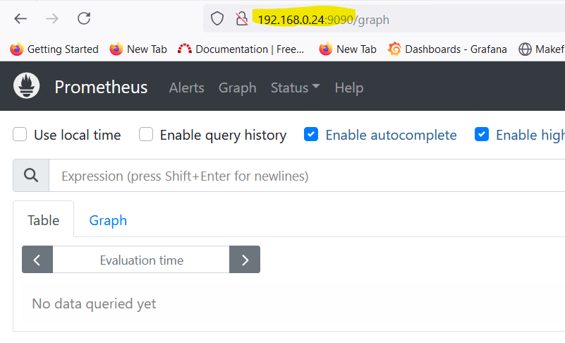The height and width of the screenshot is (343, 565).
Task: Click the insecure connection padlock icon
Action: pyautogui.click(x=241, y=19)
